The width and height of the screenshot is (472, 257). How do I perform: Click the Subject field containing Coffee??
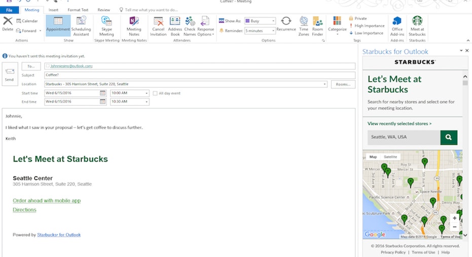tap(200, 75)
